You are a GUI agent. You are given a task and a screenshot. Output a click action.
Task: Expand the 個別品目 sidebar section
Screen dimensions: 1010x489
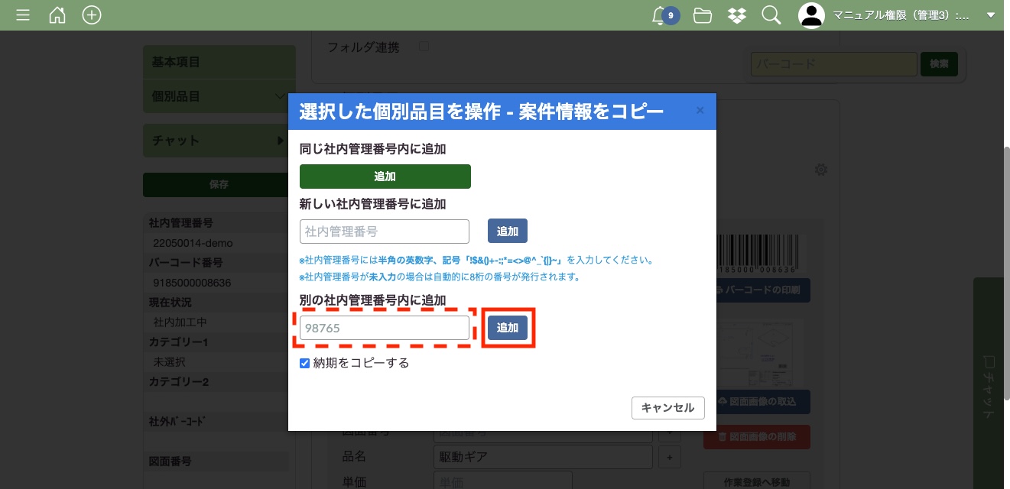tap(219, 96)
